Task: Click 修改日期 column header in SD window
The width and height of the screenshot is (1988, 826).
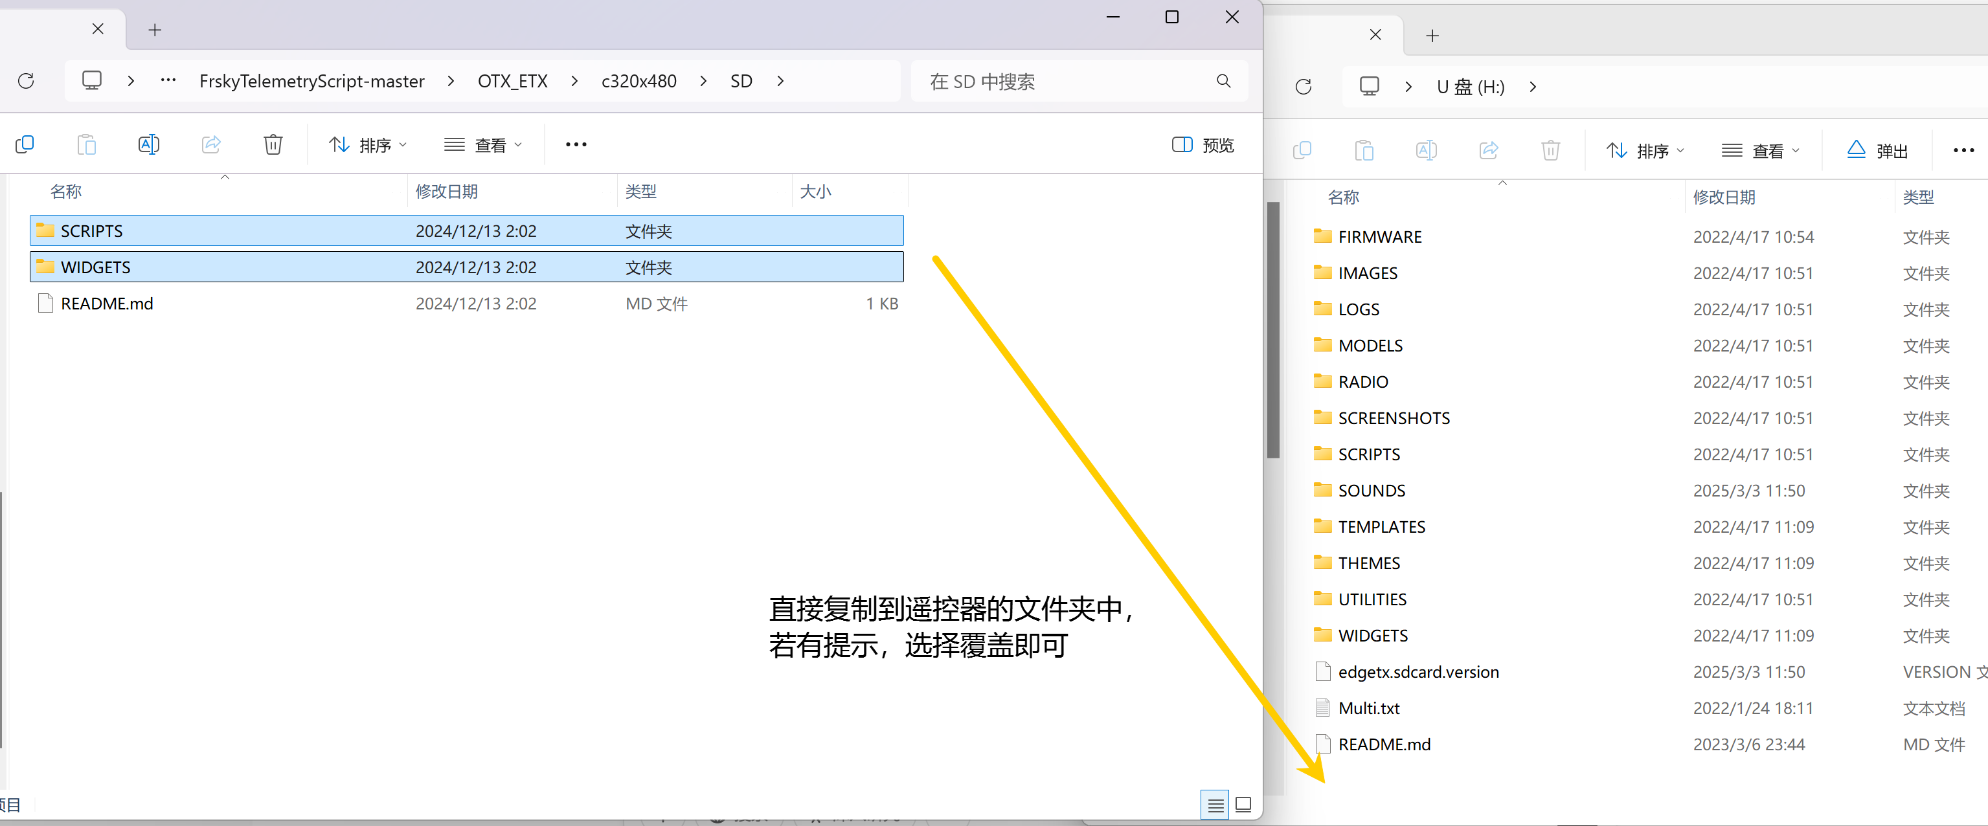Action: click(447, 191)
